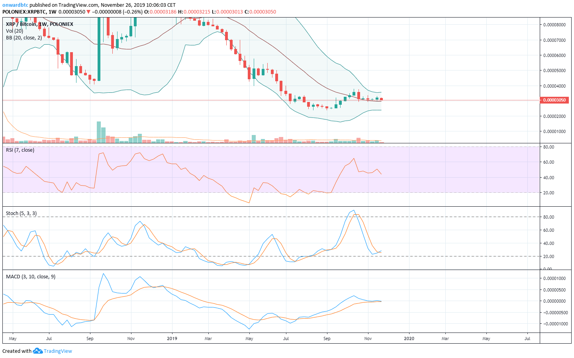The image size is (574, 358).
Task: Click the POLONIEX:XRPBTC symbol header text
Action: point(24,12)
